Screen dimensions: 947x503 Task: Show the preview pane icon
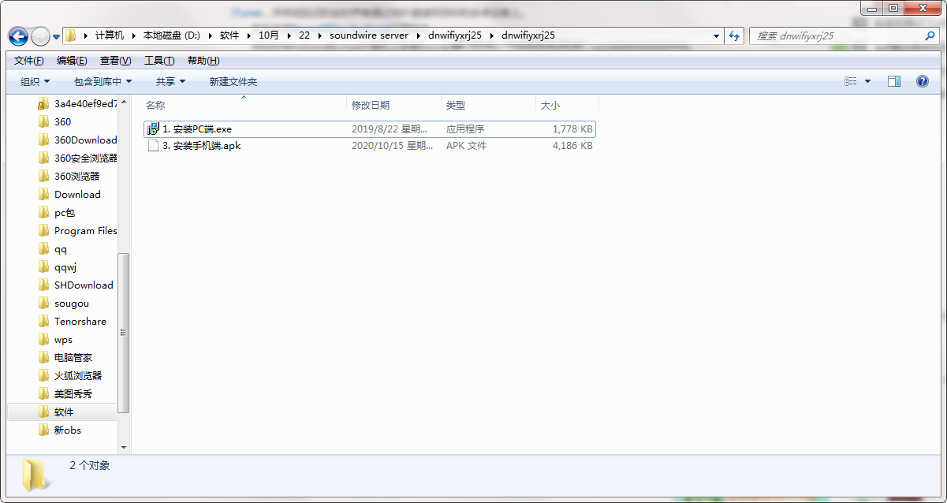tap(893, 80)
